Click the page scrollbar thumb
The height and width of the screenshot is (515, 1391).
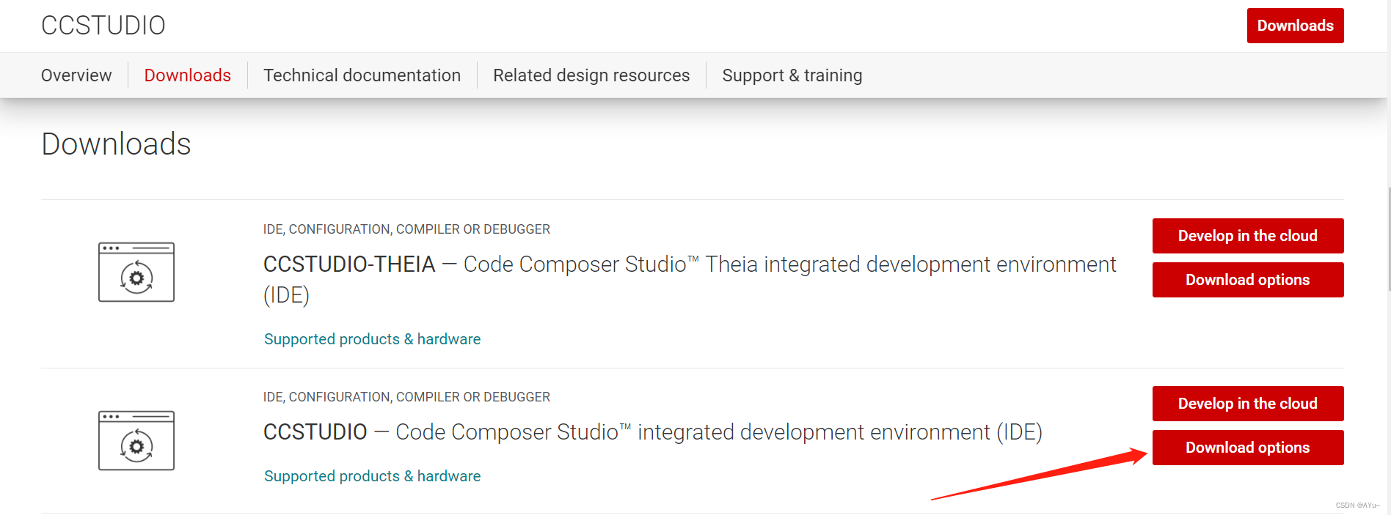[1388, 239]
